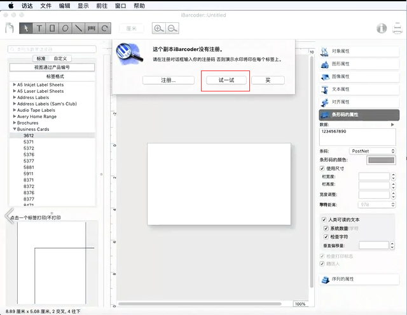Switch to 标准 tab
This screenshot has width=407, height=315.
click(41, 58)
